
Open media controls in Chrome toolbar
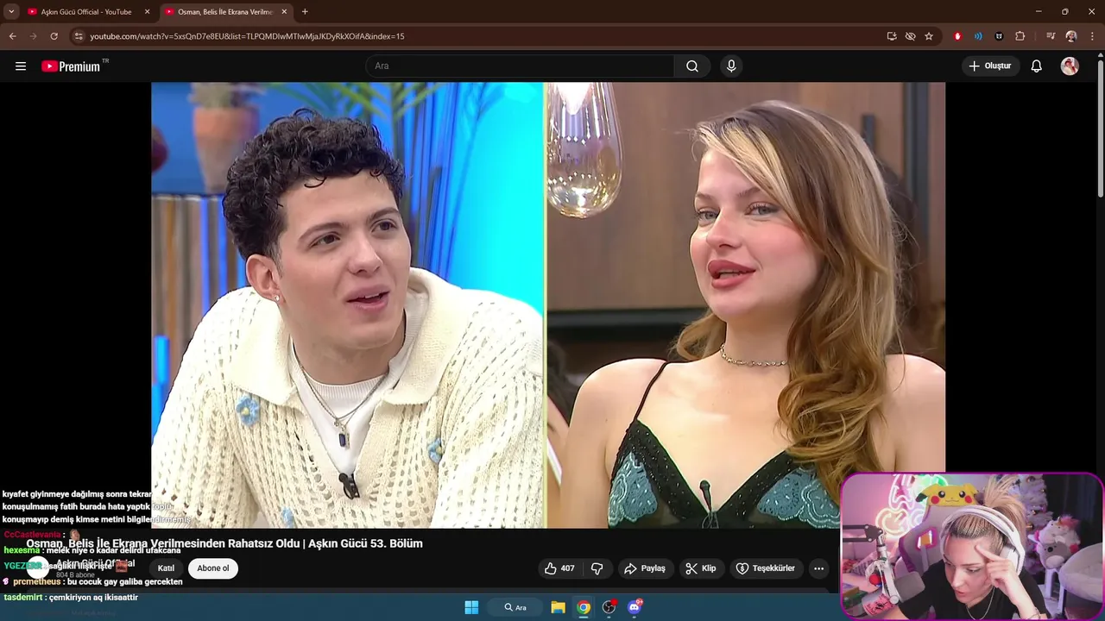pos(1051,36)
